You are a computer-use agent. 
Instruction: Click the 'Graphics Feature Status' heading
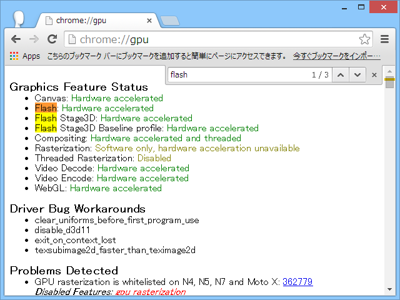coord(79,87)
